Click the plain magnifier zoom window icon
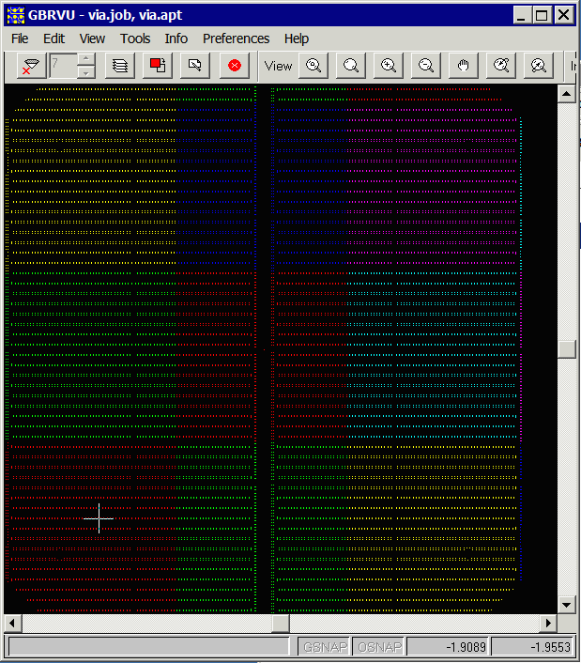Screen dimensions: 581x663 tap(351, 66)
